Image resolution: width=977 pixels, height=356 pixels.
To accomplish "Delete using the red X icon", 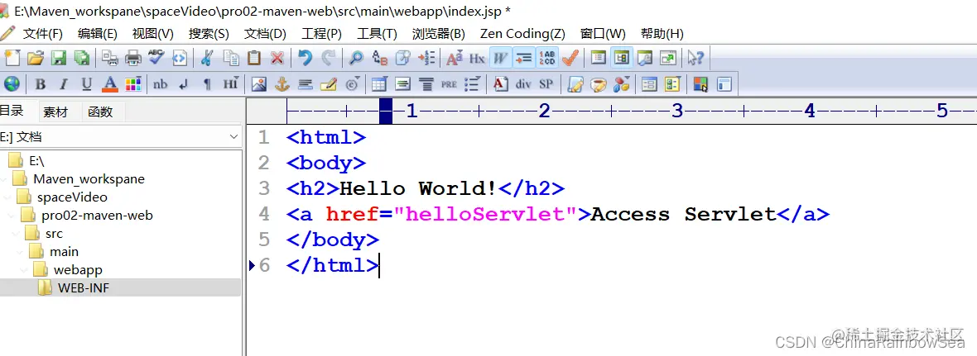I will click(277, 59).
